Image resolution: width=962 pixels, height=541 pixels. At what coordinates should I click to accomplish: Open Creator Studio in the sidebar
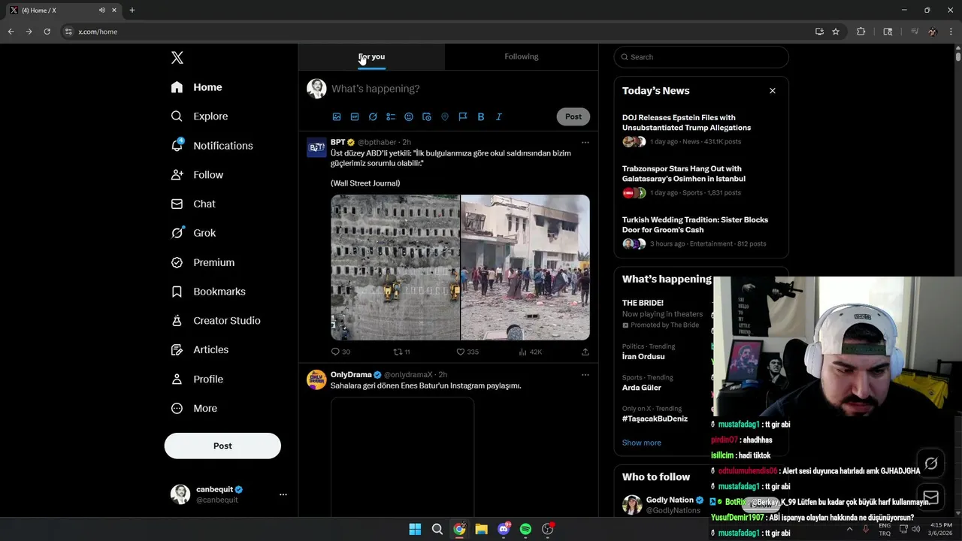pos(216,321)
